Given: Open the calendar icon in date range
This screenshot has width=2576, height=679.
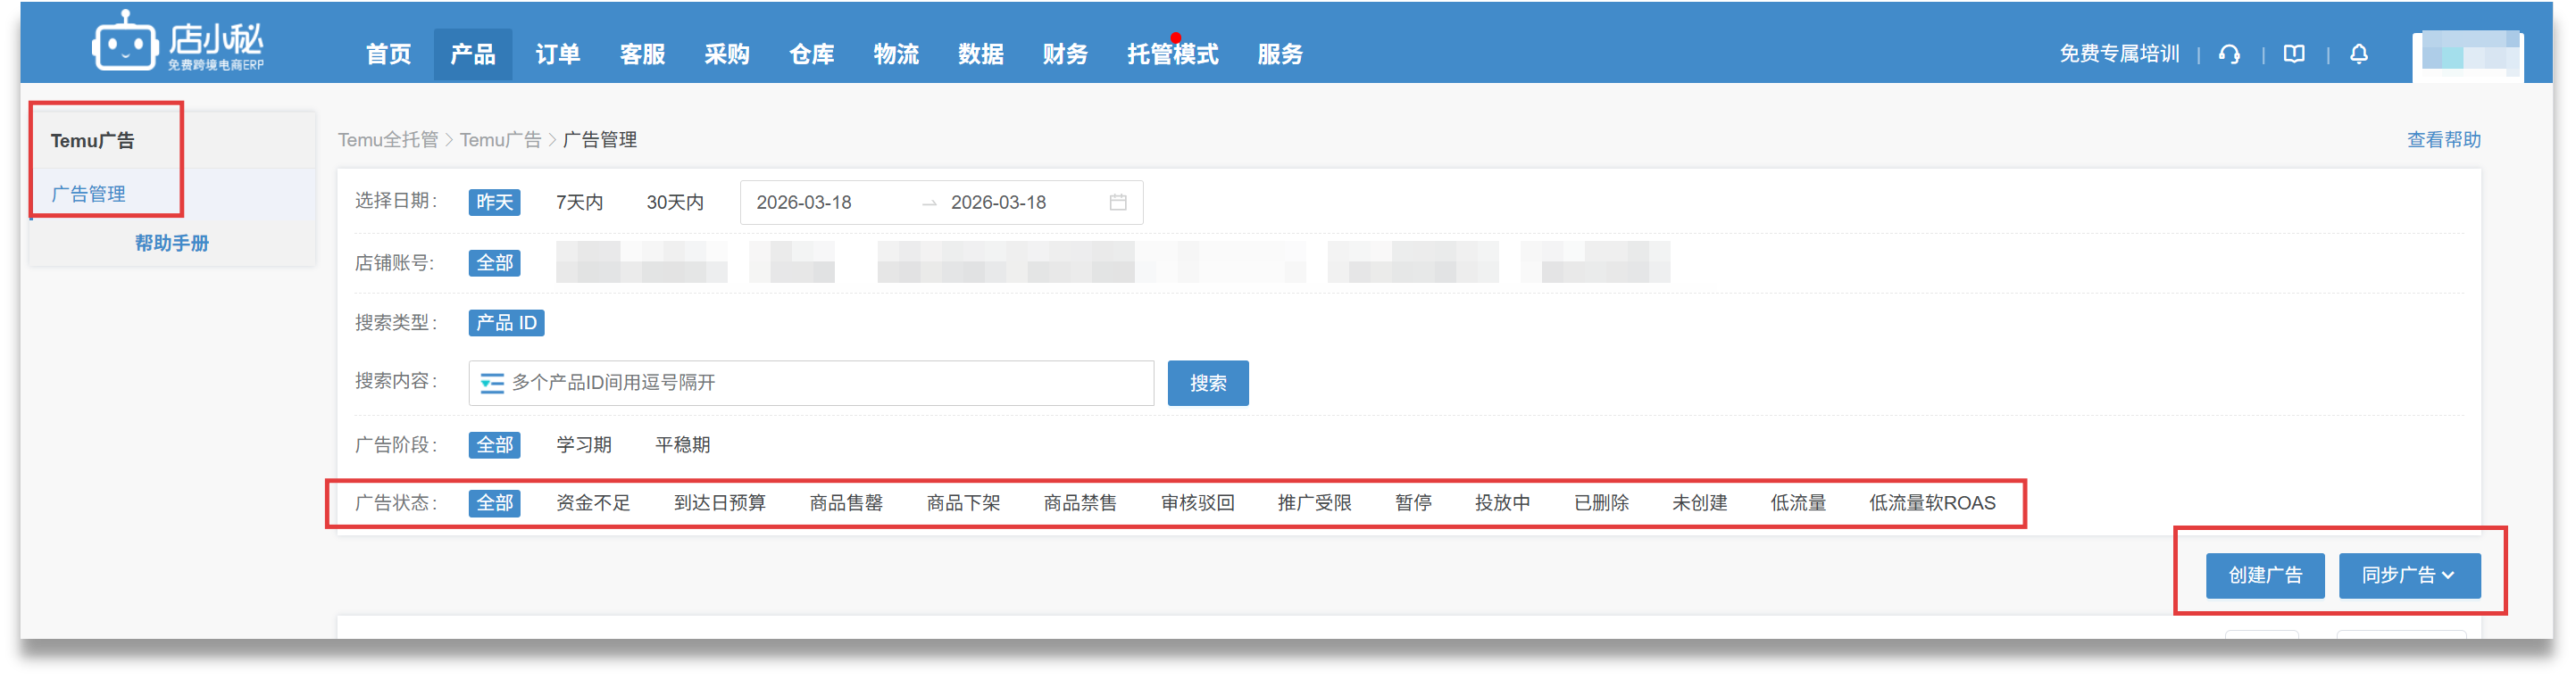Looking at the screenshot, I should point(1118,202).
